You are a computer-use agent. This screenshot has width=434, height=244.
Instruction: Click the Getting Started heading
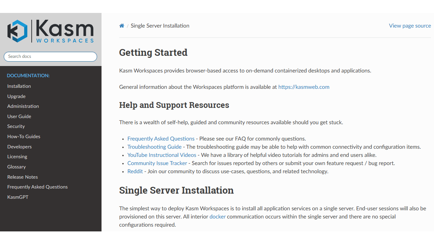153,52
